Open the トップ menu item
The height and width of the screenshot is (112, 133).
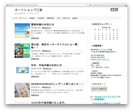15,18
